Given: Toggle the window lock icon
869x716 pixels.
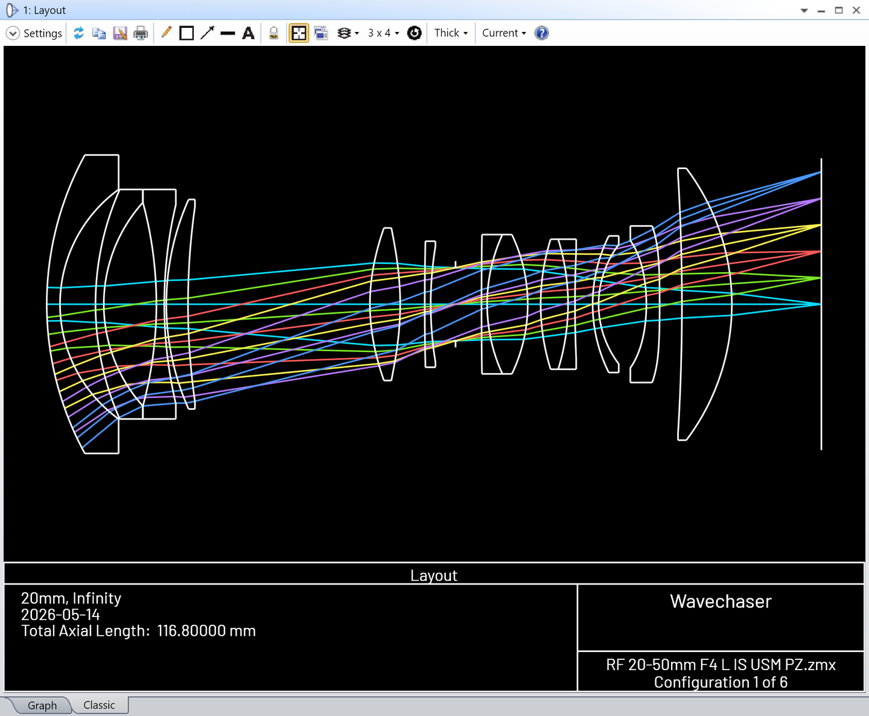Looking at the screenshot, I should [x=273, y=33].
